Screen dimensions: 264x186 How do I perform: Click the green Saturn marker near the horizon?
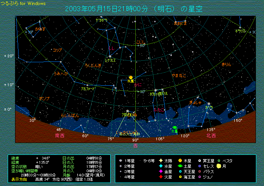click(x=175, y=128)
